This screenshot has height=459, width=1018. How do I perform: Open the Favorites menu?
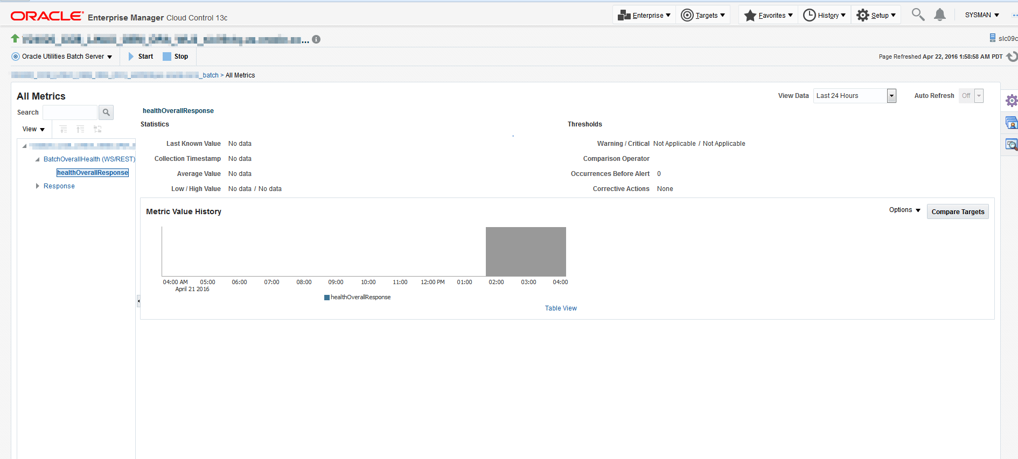pos(768,15)
